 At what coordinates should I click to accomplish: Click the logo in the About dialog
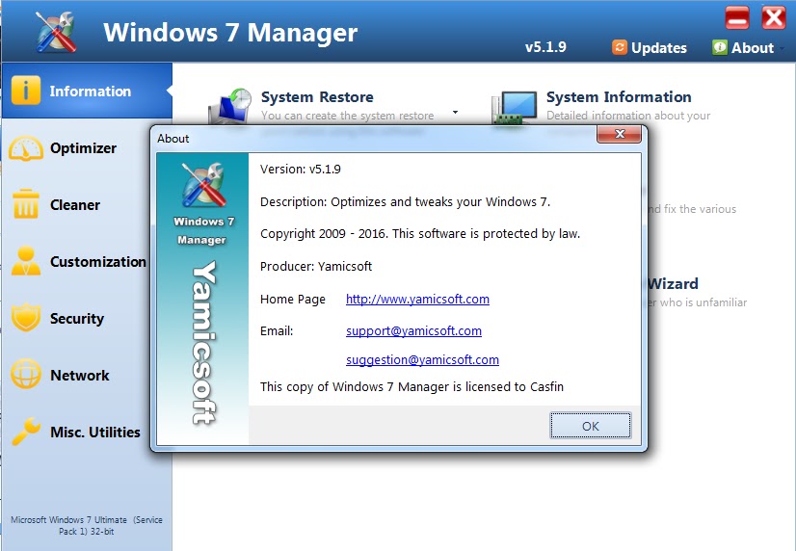click(x=203, y=185)
